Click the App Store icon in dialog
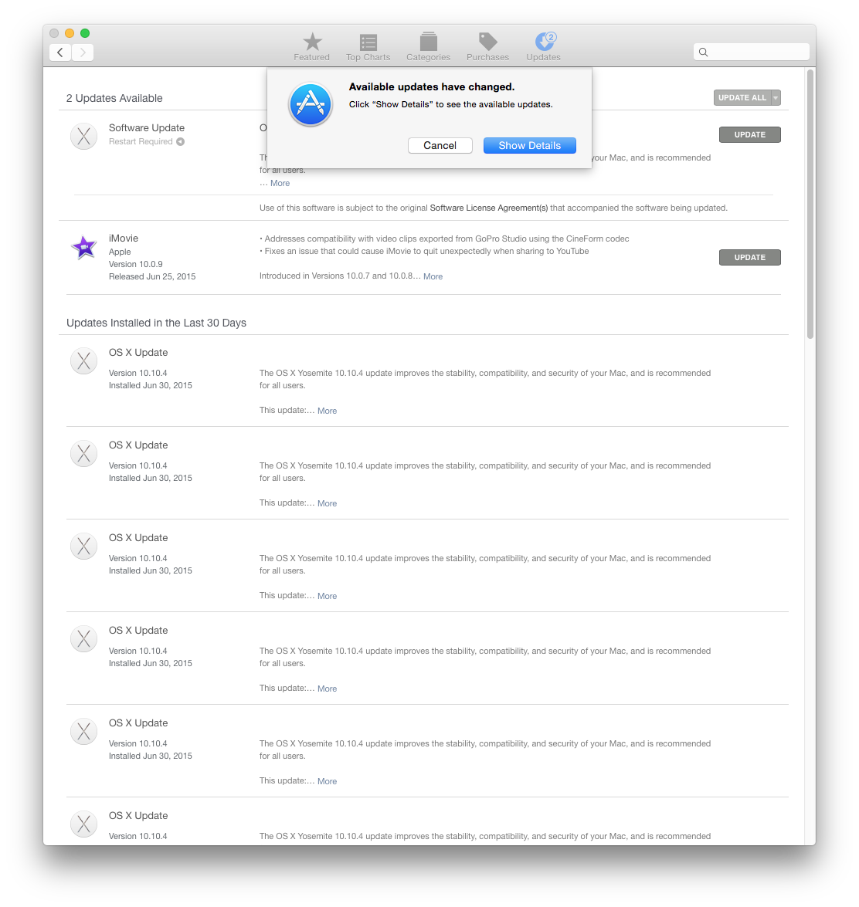The height and width of the screenshot is (907, 859). coord(311,105)
